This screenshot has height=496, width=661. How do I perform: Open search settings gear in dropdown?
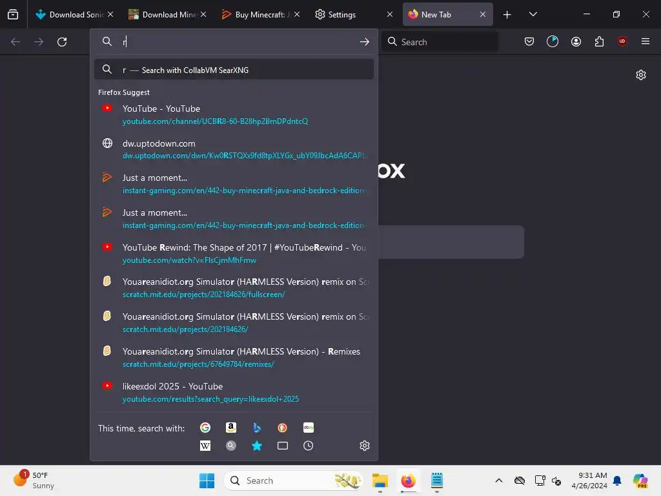pos(365,446)
